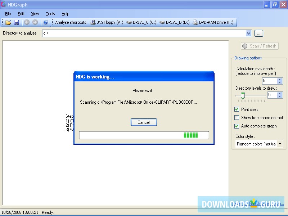Analyse the DVD-RAM Drive (F:) shortcut
The width and height of the screenshot is (288, 216).
click(213, 22)
